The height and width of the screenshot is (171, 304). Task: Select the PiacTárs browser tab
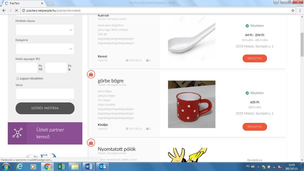pyautogui.click(x=23, y=3)
